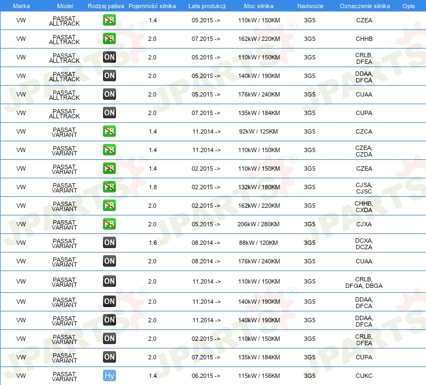Click production date in Variant CJSA, CJSC row
Viewport: 426px width, 385px height.
(206, 187)
